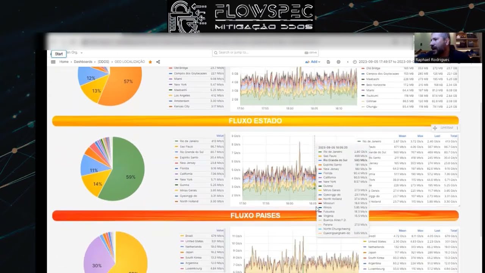
Task: Open the Untitled panel three-dot menu
Action: tap(457, 128)
